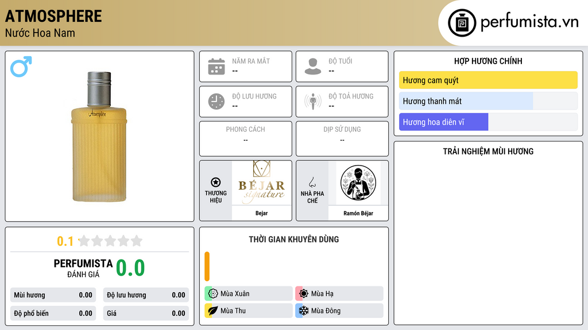Click the snowflake icon for Mùa Đông

click(304, 311)
